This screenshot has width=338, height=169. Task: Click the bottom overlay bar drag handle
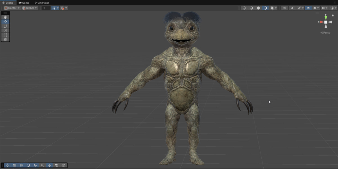click(x=3, y=165)
